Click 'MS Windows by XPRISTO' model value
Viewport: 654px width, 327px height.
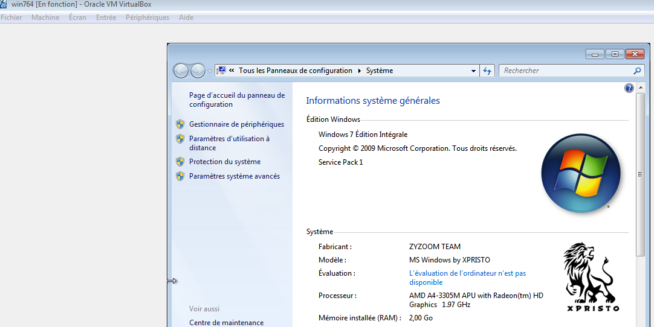[x=450, y=260]
